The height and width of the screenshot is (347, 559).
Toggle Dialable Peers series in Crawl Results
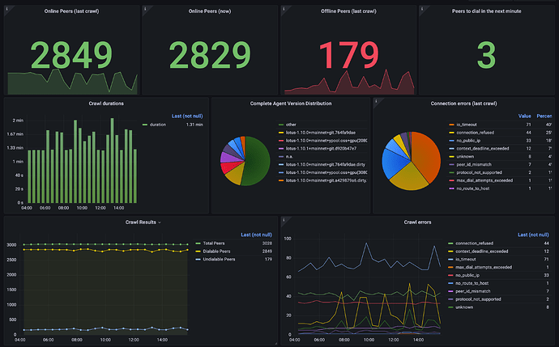[x=216, y=252]
